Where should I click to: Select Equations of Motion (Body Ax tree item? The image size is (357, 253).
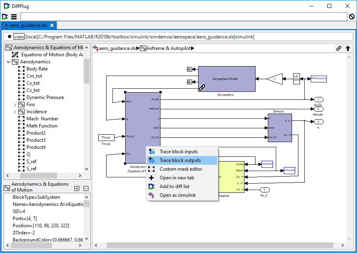pyautogui.click(x=48, y=55)
